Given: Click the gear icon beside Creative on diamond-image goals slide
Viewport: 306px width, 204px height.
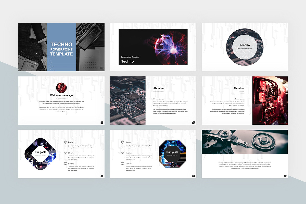Looking at the screenshot, I should [x=66, y=142].
